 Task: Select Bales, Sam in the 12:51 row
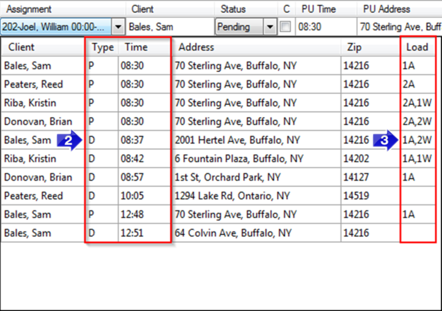click(x=28, y=233)
